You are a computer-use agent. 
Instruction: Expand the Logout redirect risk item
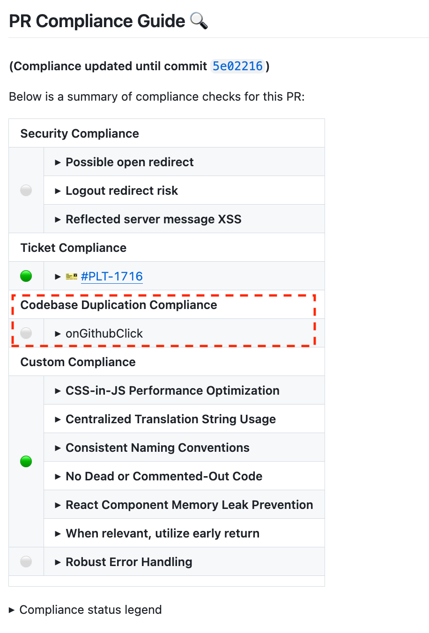click(121, 191)
